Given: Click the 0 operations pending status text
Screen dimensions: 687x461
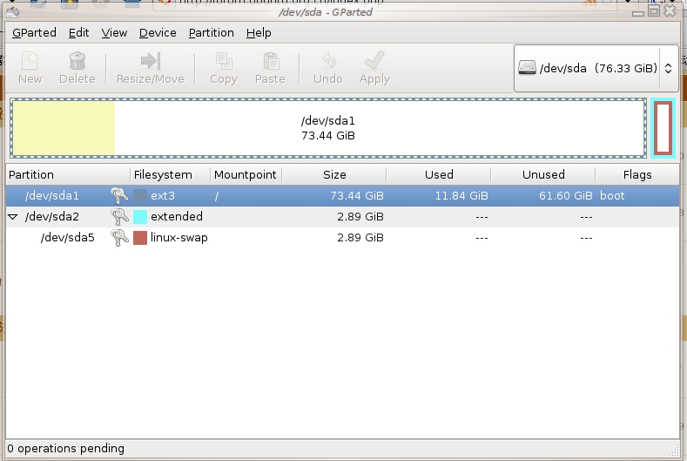Looking at the screenshot, I should 65,448.
